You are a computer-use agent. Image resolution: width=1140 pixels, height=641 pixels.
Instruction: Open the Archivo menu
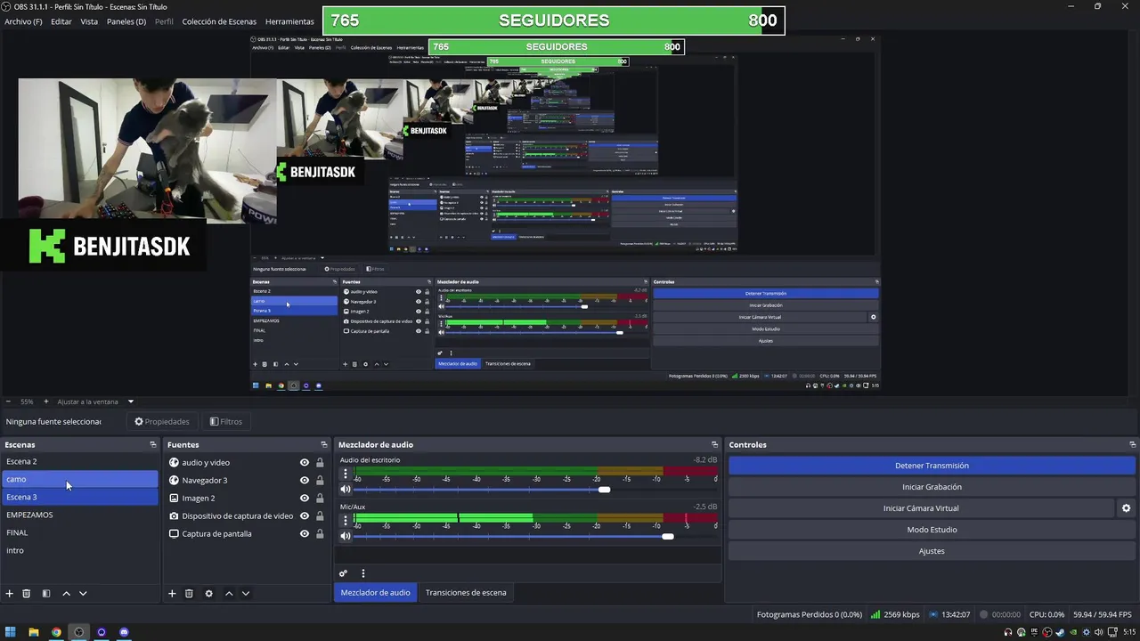click(23, 21)
